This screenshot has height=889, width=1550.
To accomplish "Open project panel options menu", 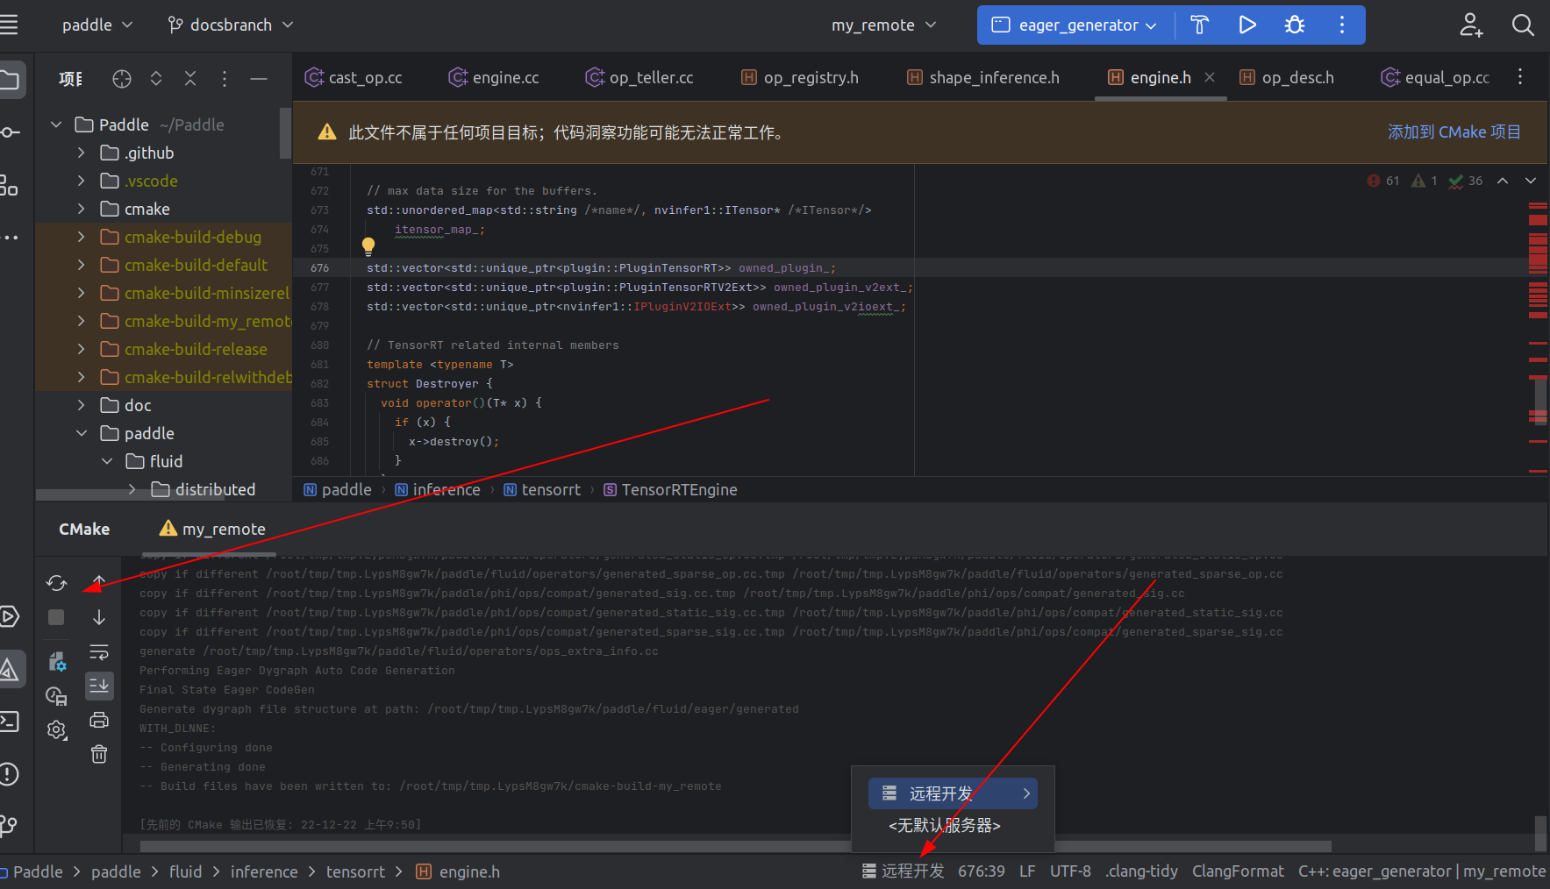I will (225, 79).
